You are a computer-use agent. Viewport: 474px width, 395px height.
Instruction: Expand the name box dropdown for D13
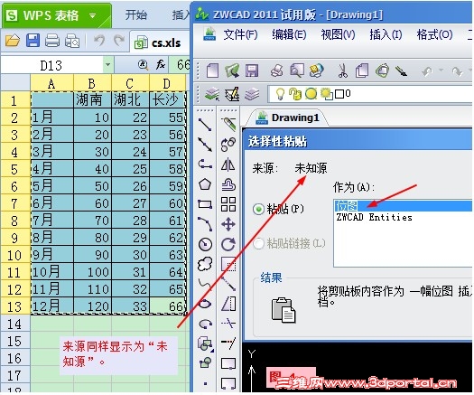click(x=107, y=64)
